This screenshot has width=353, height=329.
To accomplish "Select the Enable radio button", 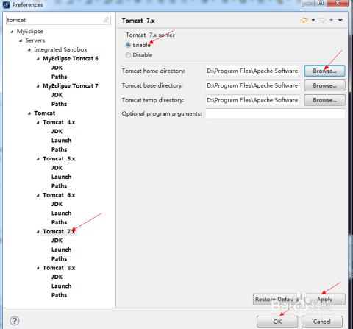I will 128,45.
